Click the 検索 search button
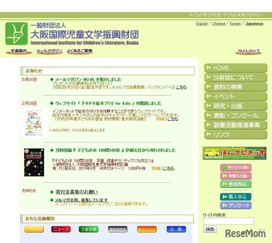272x243 pixels. click(210, 229)
